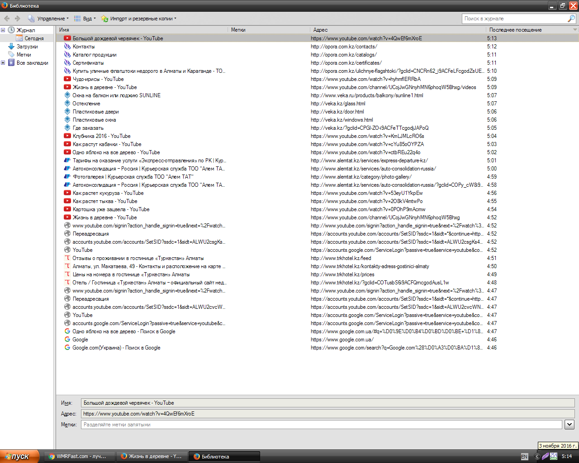Click the favicon of 'Купить уличные флагштоки' row
Viewport: 579px width, 463px height.
click(x=67, y=71)
